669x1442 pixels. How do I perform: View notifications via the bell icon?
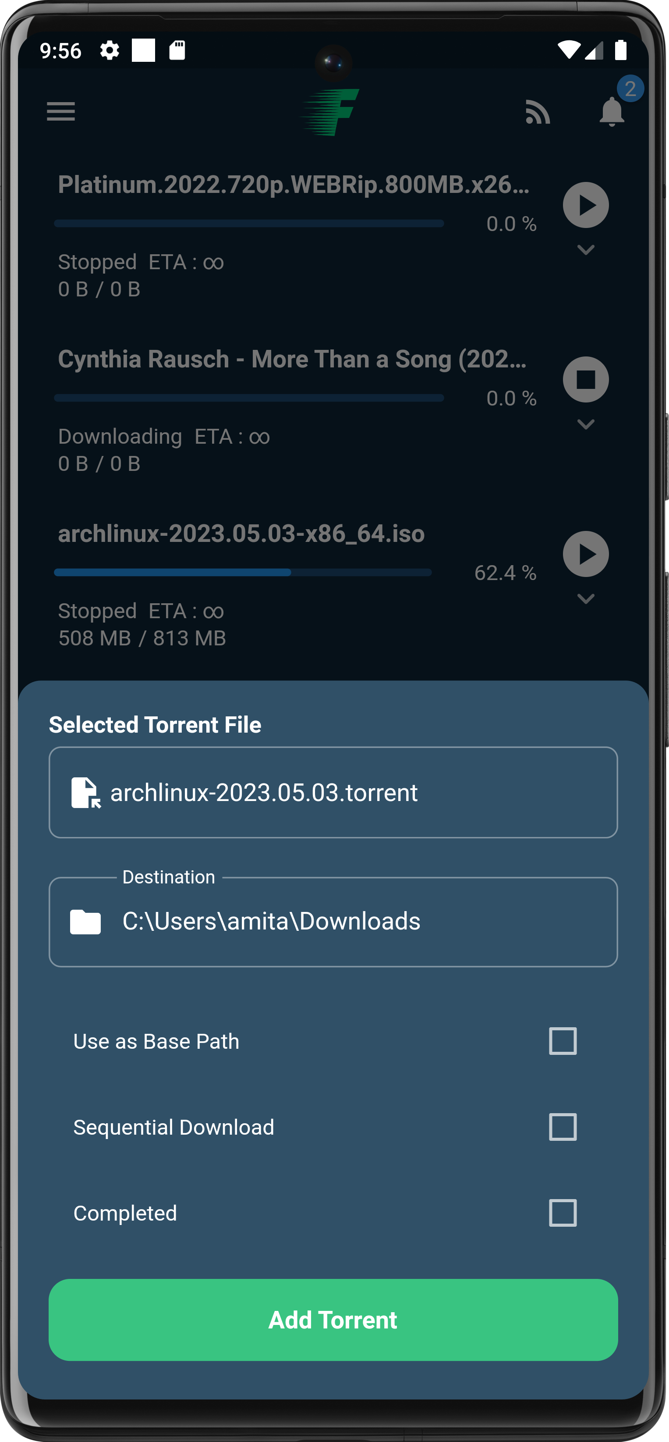coord(612,113)
